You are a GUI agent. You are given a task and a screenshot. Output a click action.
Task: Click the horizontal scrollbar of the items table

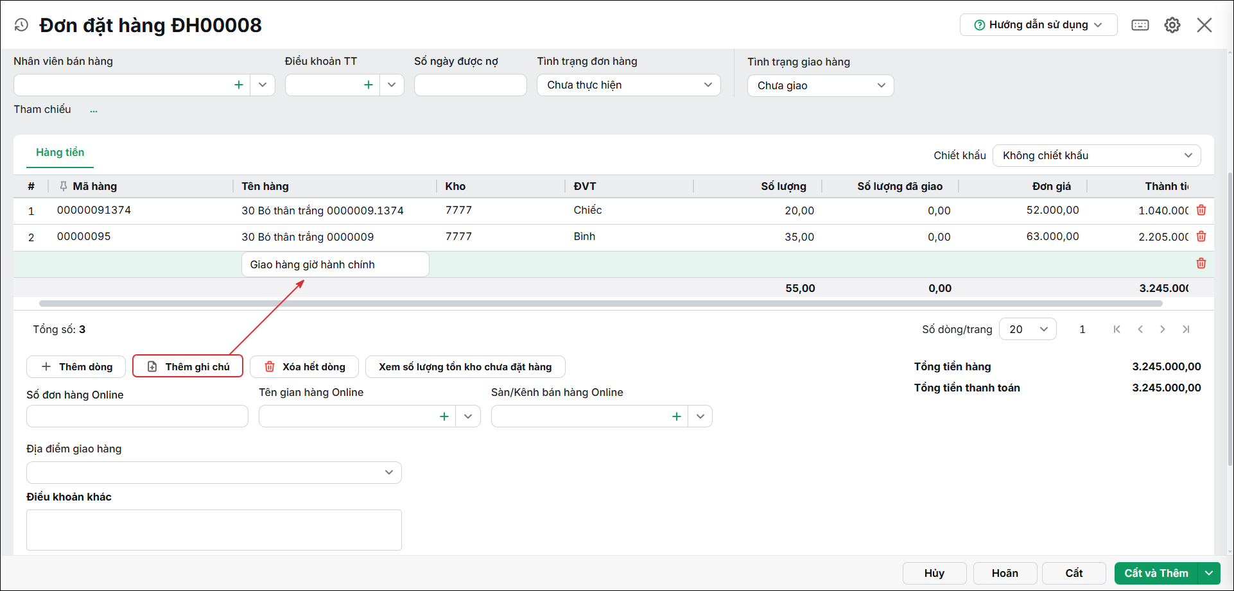coord(601,304)
